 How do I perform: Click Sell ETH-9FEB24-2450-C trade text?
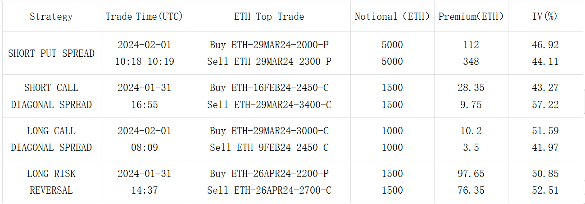point(269,147)
